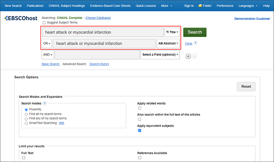Click the help icon next to Clear
This screenshot has width=274, height=162.
(195, 43)
